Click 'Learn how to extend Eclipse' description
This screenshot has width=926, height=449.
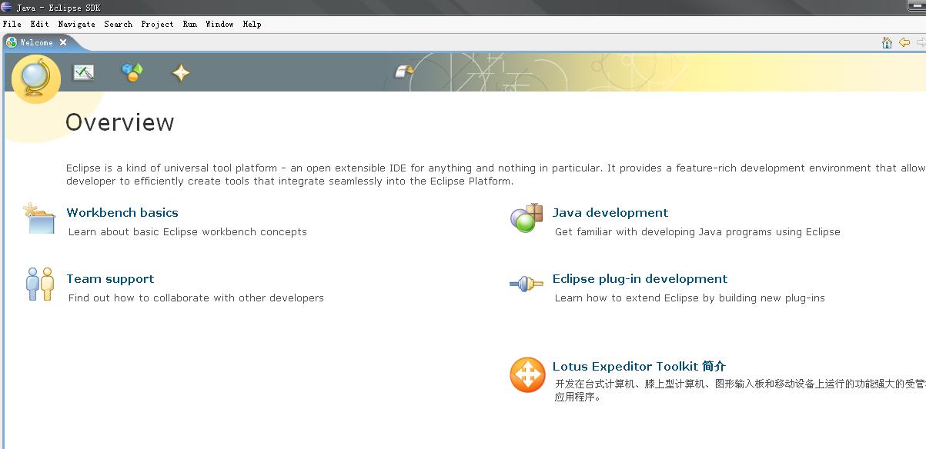(690, 298)
